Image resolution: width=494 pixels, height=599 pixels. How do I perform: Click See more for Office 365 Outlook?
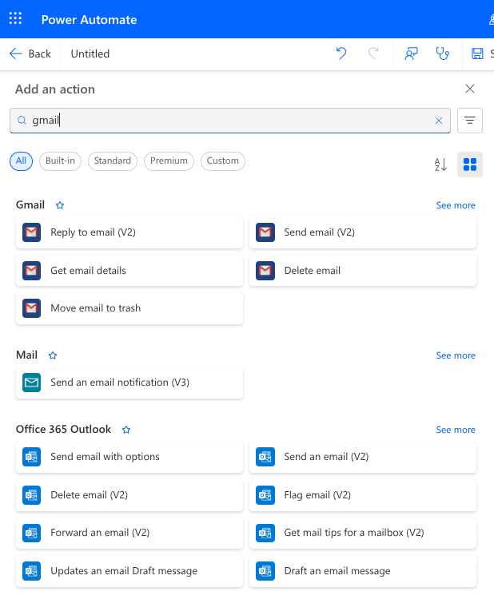click(456, 430)
